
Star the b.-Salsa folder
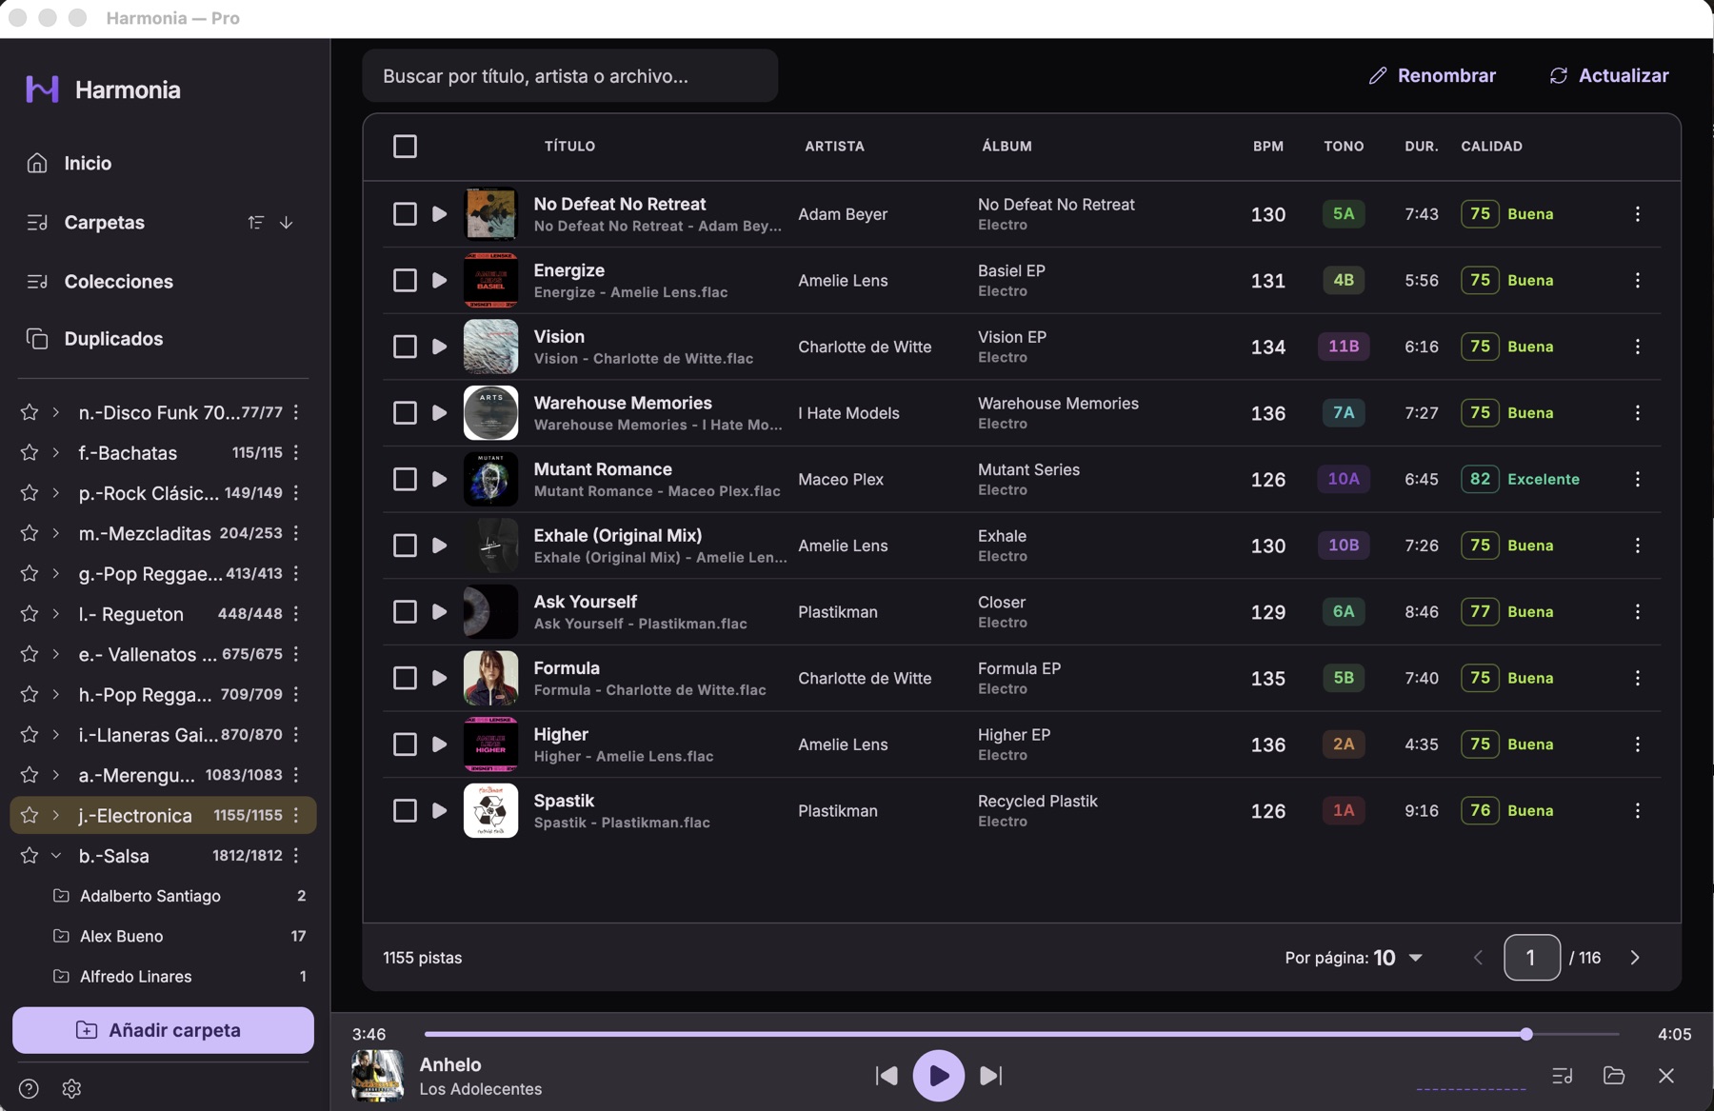[30, 855]
